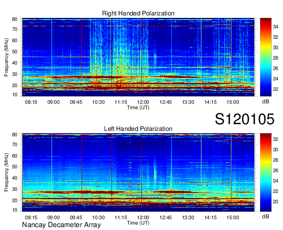283x230 pixels.
Task: Click "Time (UT)" label under the bottom plot
Action: (x=138, y=223)
